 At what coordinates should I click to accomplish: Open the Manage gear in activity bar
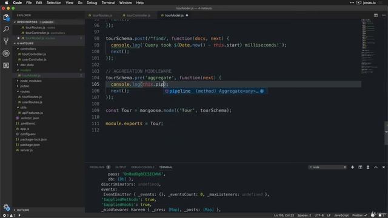coord(6,207)
